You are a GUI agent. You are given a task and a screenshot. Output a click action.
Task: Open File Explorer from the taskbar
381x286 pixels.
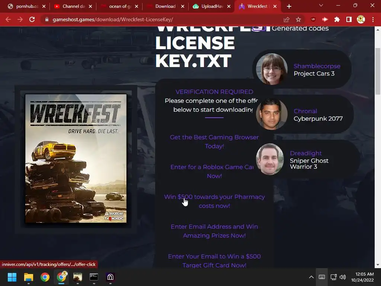pos(28,277)
